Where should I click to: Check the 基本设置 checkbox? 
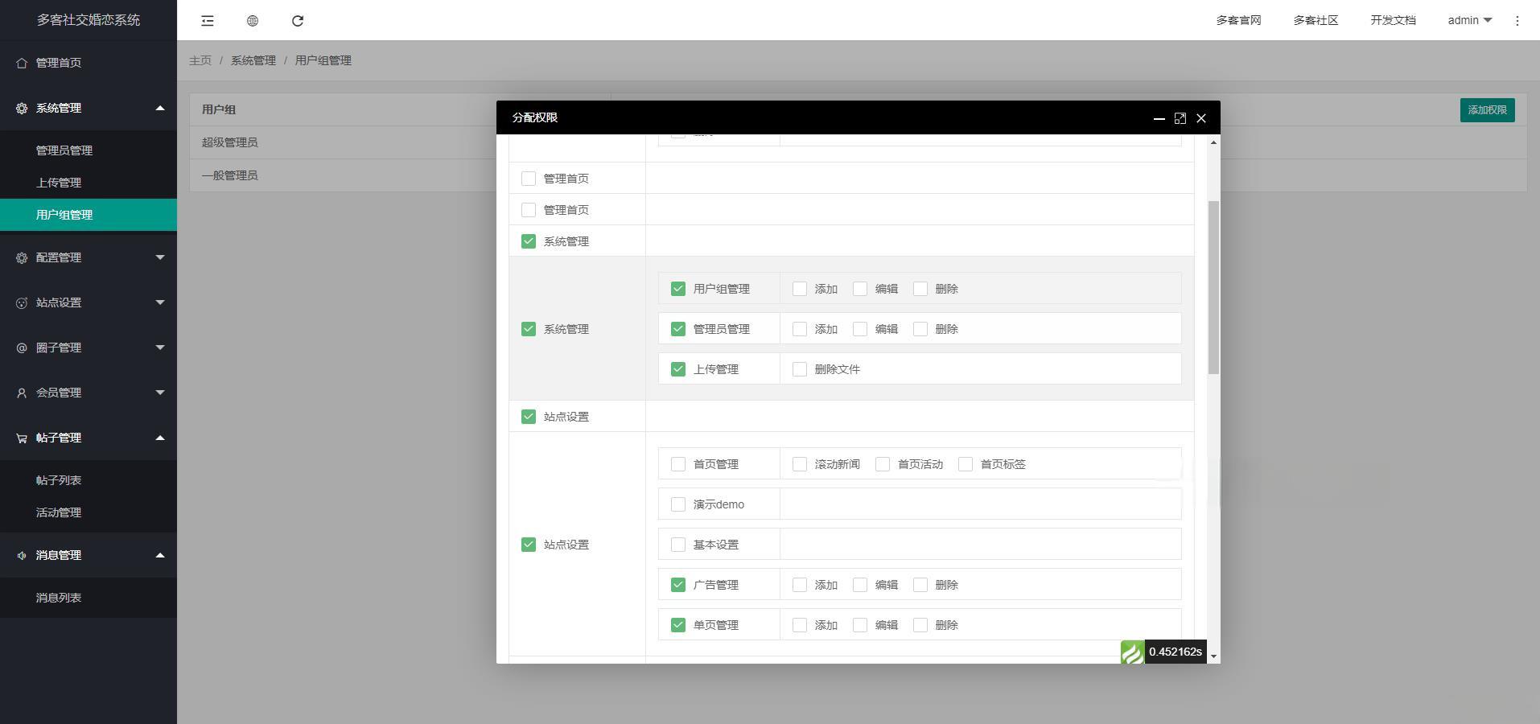coord(678,545)
